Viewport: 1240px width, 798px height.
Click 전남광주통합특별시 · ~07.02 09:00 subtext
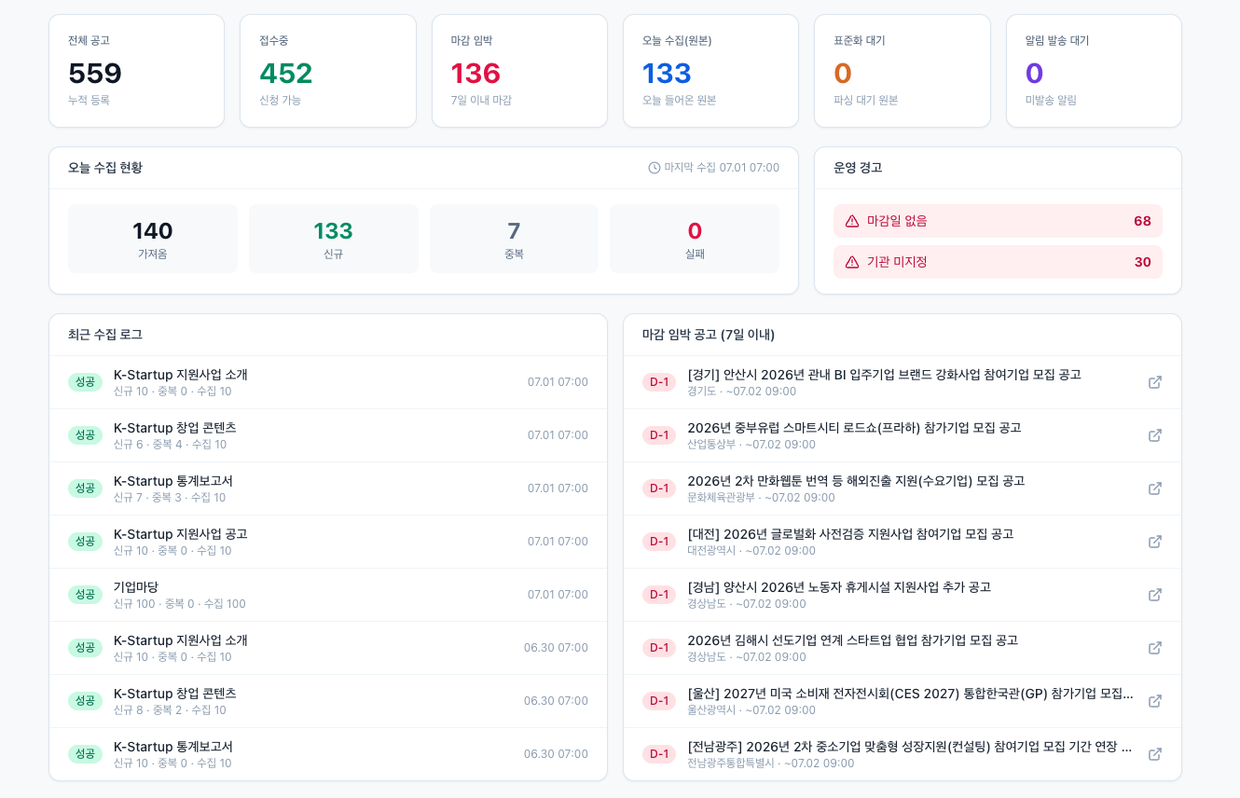click(771, 764)
